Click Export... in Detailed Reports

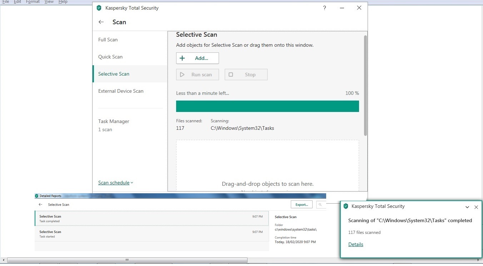point(302,205)
